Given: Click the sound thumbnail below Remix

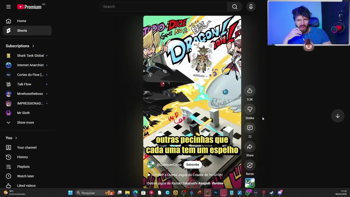Looking at the screenshot, I should click(250, 183).
